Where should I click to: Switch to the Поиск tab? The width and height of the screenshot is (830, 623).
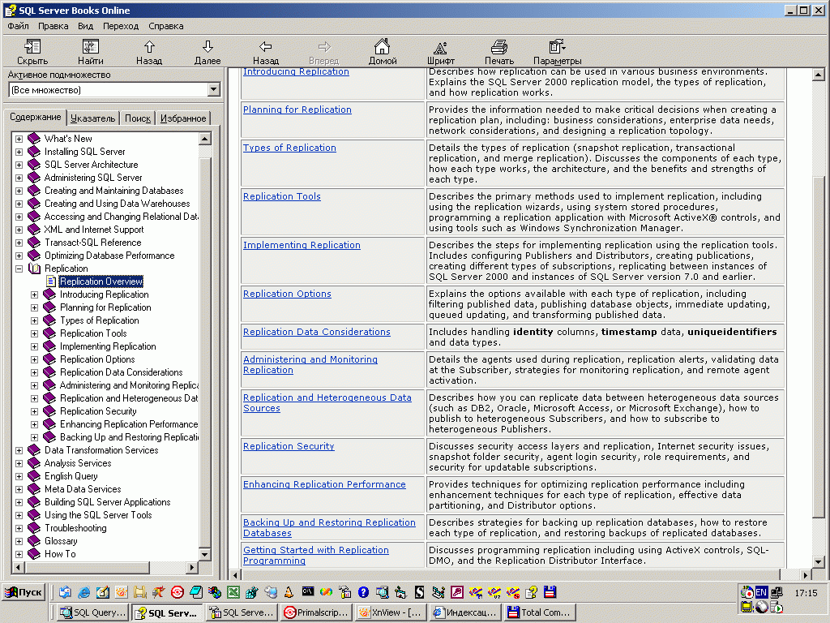tap(138, 118)
